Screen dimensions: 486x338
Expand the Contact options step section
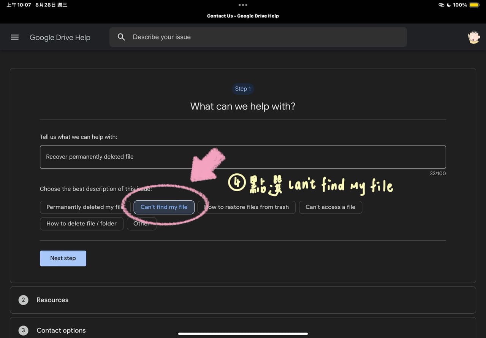[243, 328]
